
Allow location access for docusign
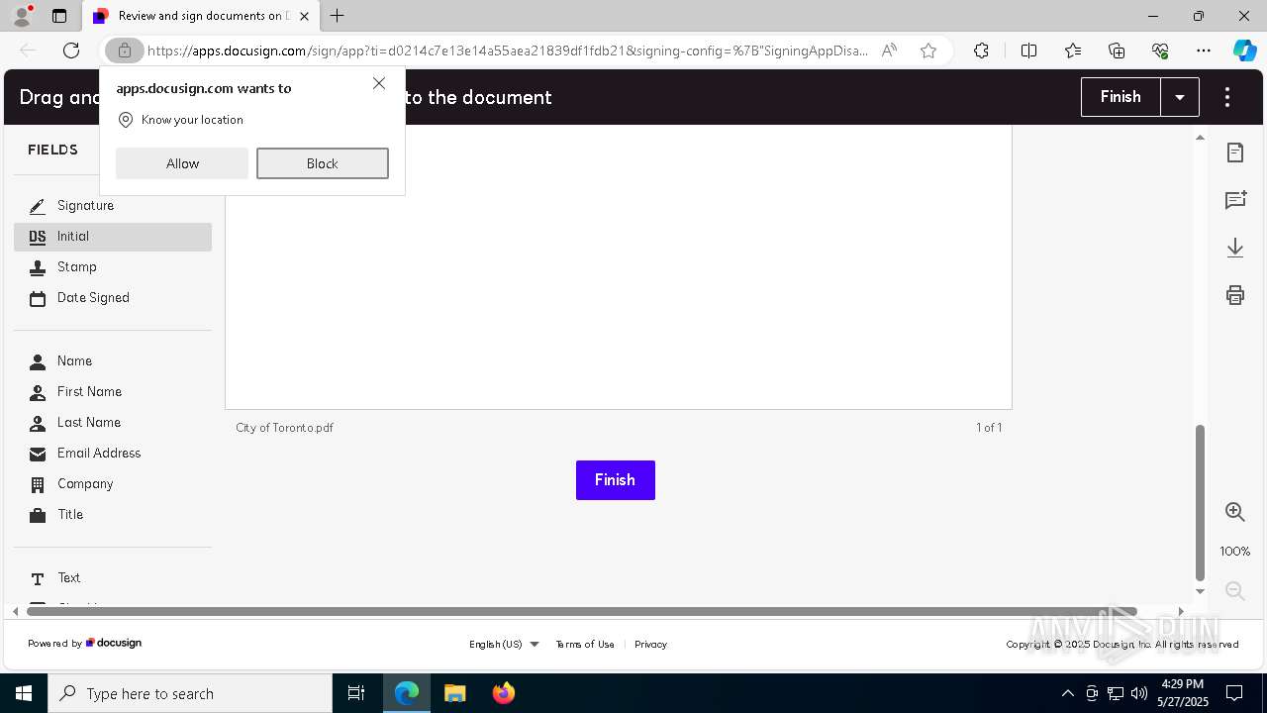[x=182, y=163]
